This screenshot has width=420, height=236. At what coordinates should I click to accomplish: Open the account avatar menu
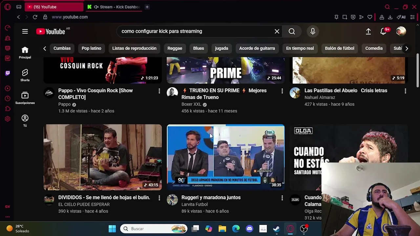coord(401,31)
